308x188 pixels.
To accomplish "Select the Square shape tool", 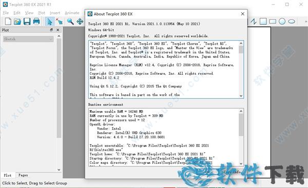I will click(x=263, y=21).
